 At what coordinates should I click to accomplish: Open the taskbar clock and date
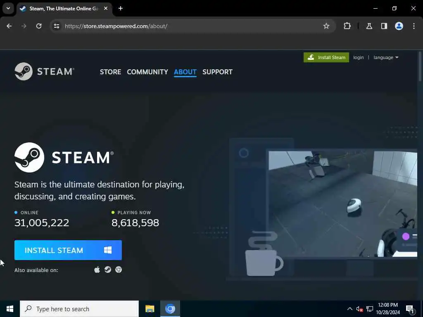(x=388, y=309)
